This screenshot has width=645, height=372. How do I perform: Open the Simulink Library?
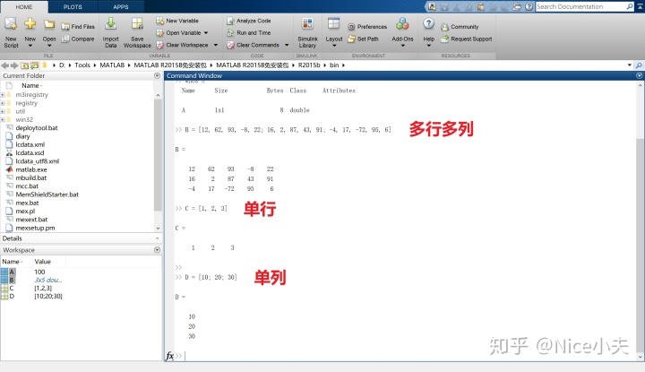point(307,33)
